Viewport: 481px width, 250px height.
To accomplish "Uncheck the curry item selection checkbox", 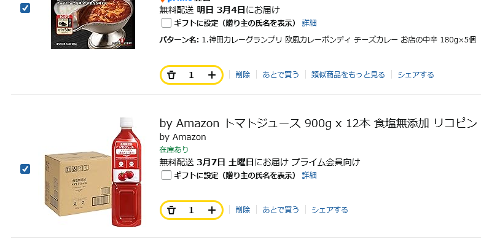I will [25, 8].
